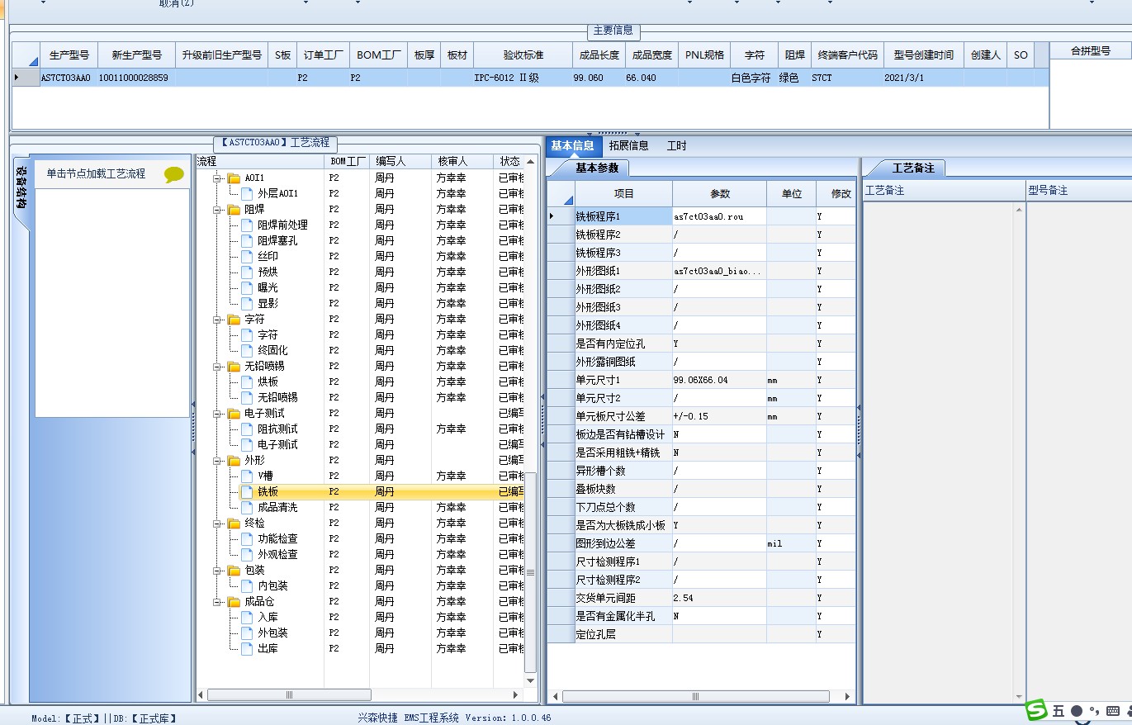Collapse the 字符 folder node
1132x725 pixels.
pos(219,320)
